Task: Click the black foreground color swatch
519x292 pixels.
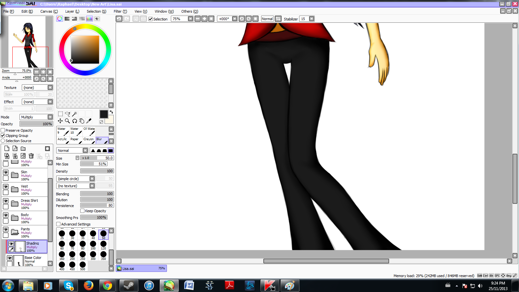Action: pyautogui.click(x=104, y=114)
